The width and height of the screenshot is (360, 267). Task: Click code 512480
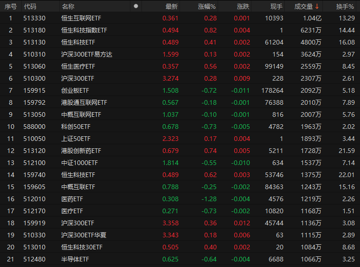pos(34,259)
